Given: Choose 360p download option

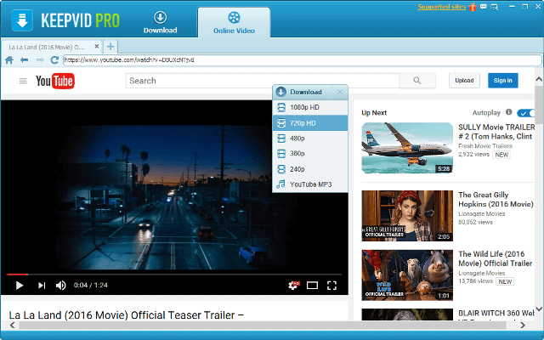Looking at the screenshot, I should [310, 153].
